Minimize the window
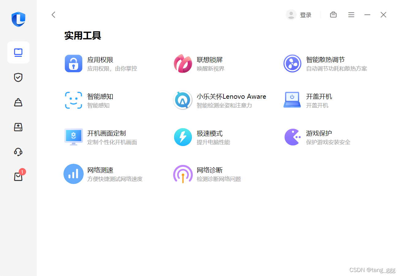Image resolution: width=400 pixels, height=276 pixels. coord(367,15)
